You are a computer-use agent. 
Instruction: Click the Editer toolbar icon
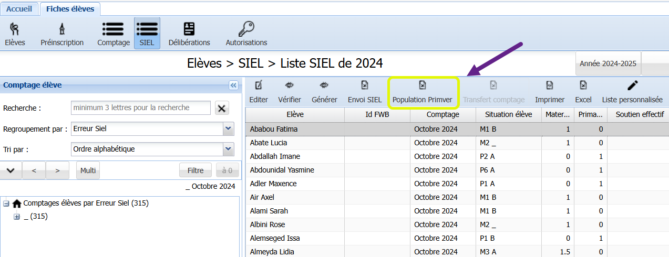[x=259, y=85]
